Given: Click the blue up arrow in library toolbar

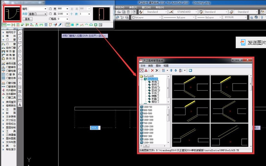Looking at the screenshot, I should pyautogui.click(x=171, y=70).
